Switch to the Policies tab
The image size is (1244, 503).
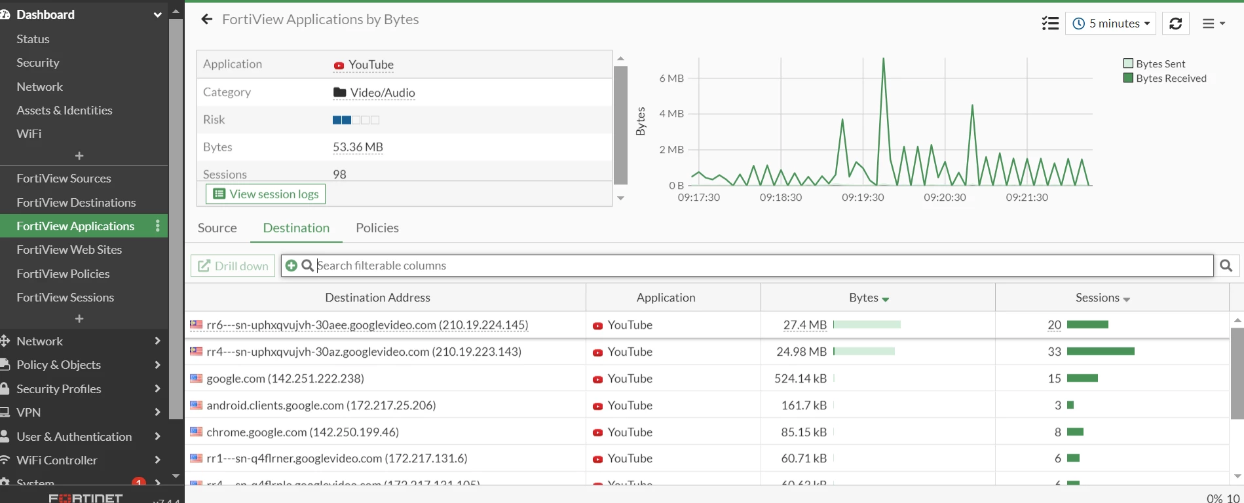[x=377, y=228]
